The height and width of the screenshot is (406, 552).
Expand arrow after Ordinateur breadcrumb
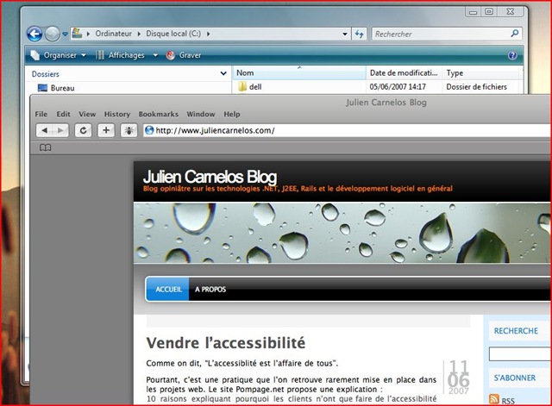coord(139,34)
